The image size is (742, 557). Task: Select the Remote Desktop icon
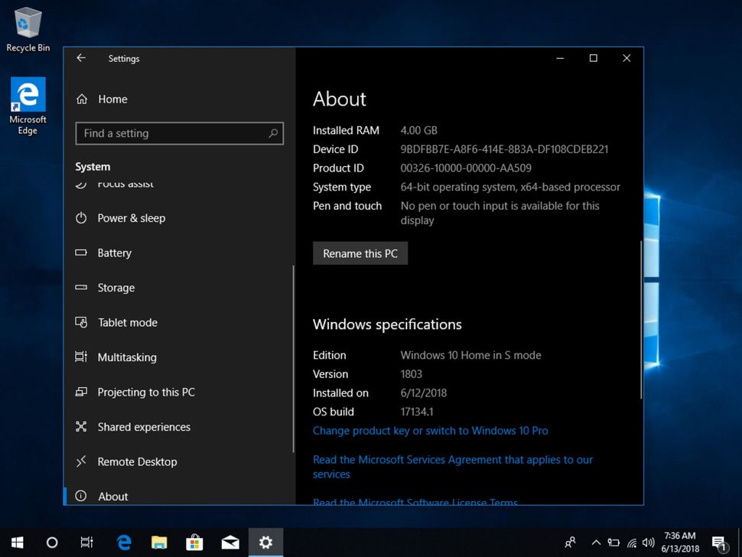click(82, 461)
